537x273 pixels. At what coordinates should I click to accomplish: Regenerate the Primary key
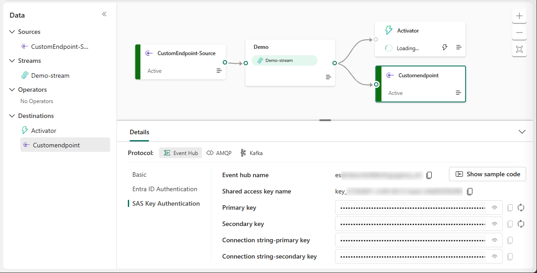(x=521, y=207)
